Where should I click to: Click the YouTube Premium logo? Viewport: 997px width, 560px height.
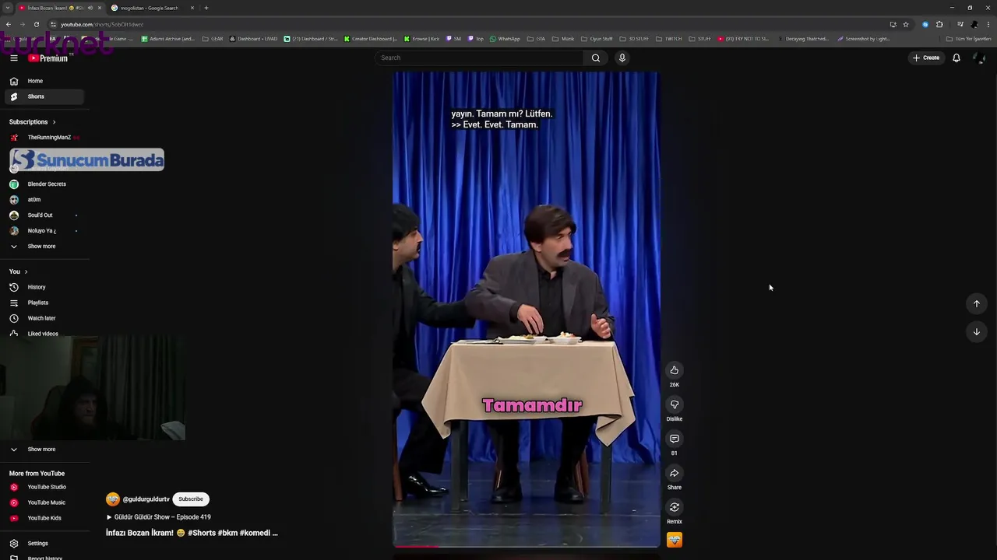pos(48,58)
